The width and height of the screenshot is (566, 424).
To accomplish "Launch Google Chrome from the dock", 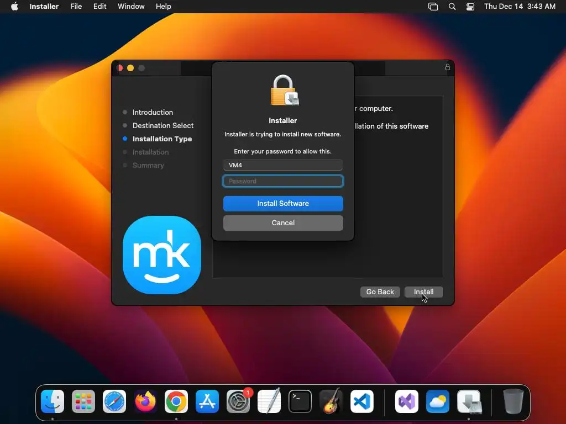I will pos(176,401).
